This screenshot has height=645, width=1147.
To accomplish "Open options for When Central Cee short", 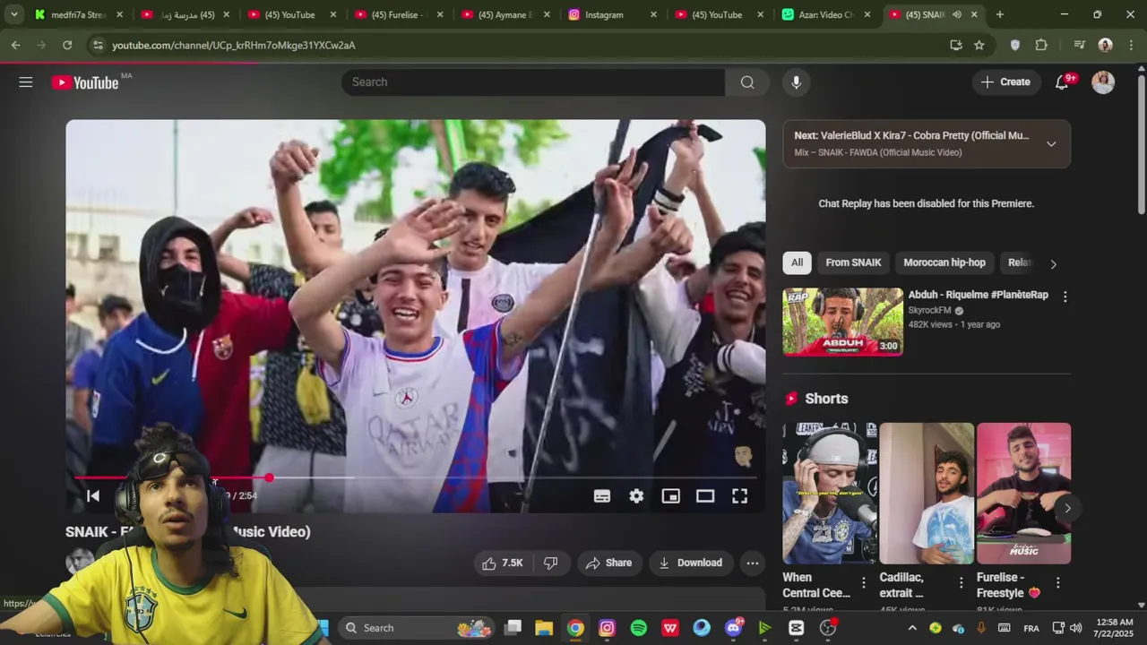I will click(x=864, y=583).
